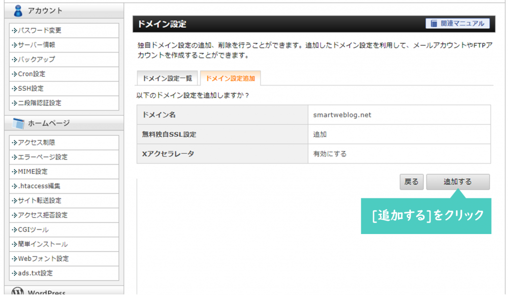Click arrow icon beside Webフォント設定
Viewport: 508px width, 295px height.
tap(14, 259)
